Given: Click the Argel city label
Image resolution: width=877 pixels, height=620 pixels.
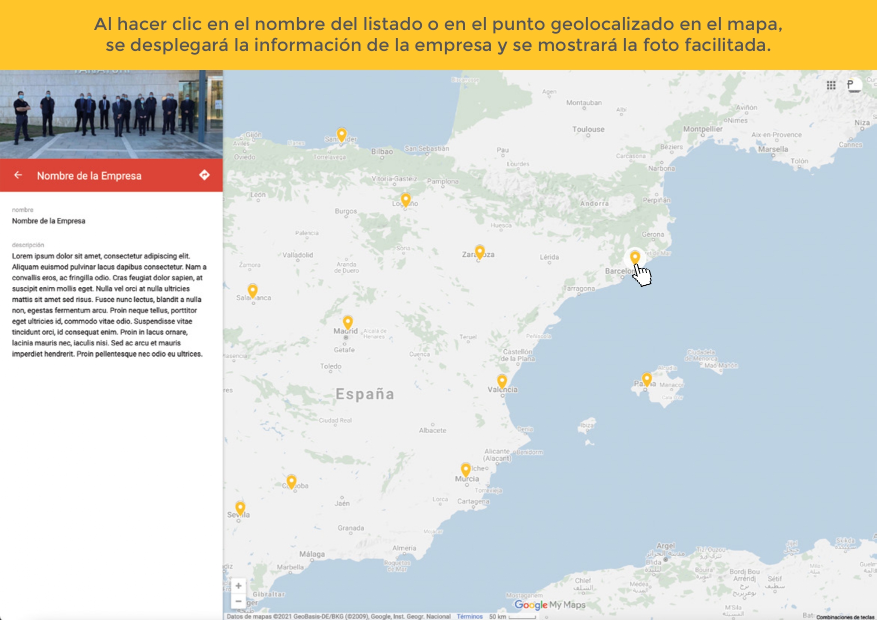Looking at the screenshot, I should coord(665,546).
